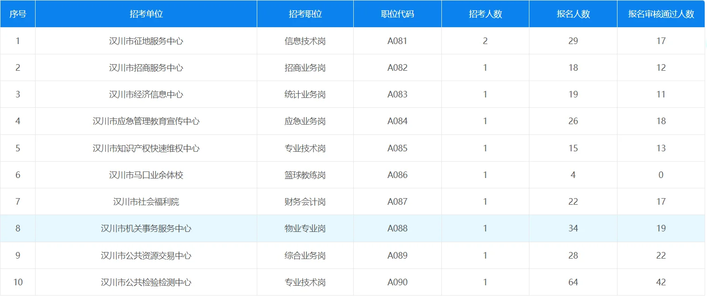Select position code A084

click(x=397, y=121)
